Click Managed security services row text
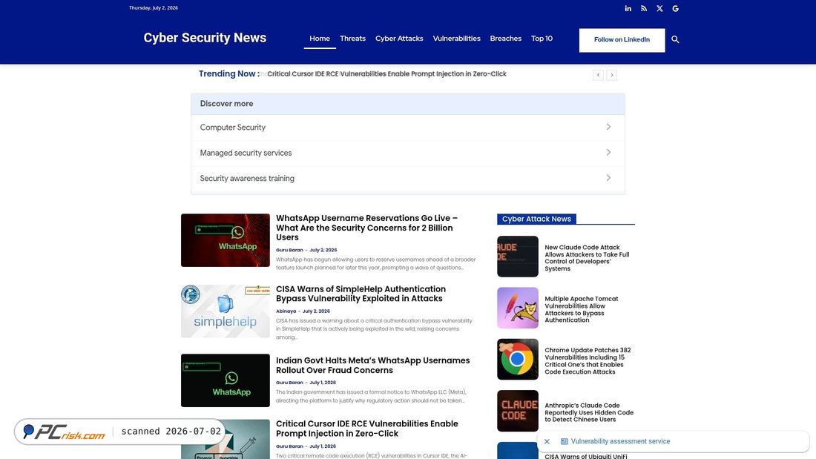816x459 pixels. [246, 153]
